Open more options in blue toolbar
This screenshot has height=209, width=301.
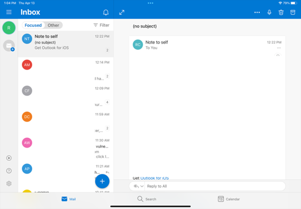pos(257,13)
